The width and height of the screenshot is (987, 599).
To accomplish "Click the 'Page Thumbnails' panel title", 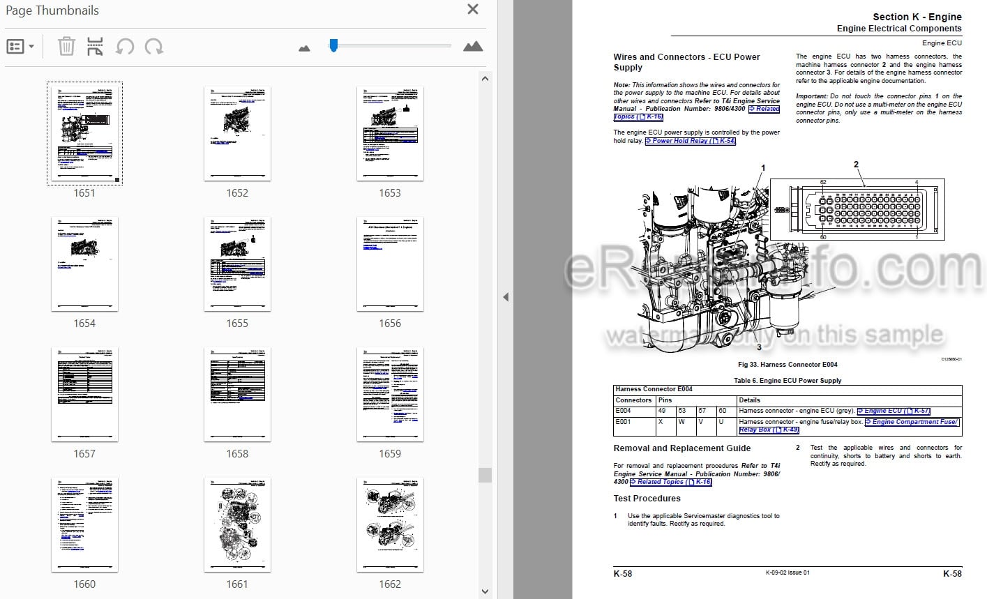I will (52, 10).
